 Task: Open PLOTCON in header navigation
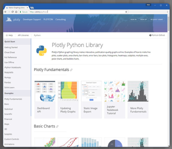point(48,19)
